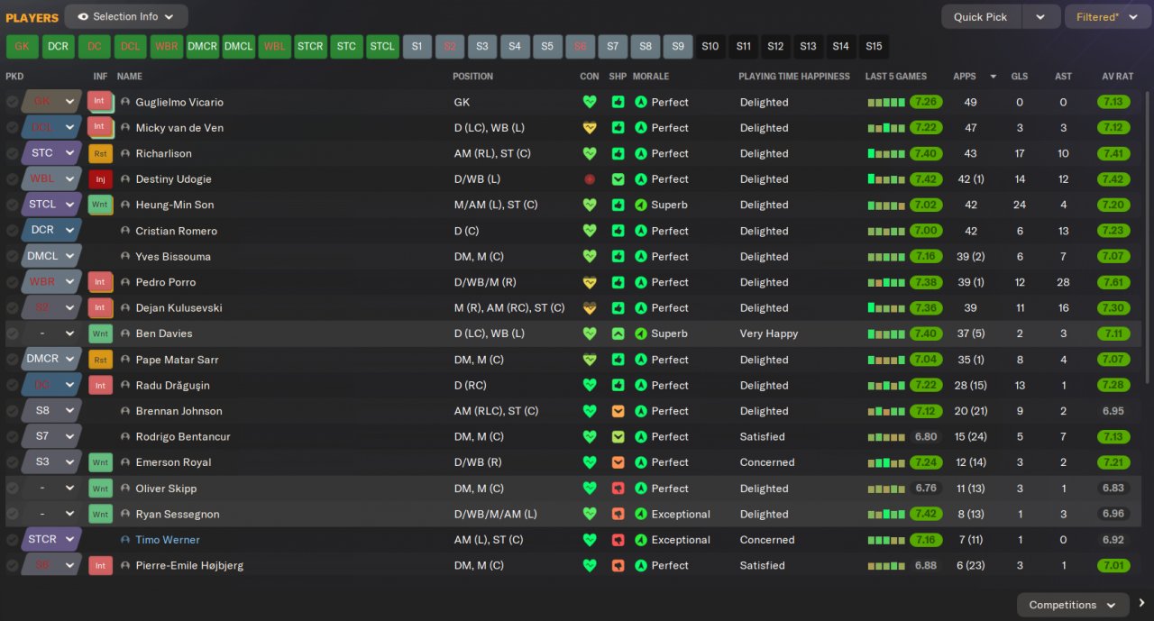Click the vertical scrollbar of the player list
1154x621 pixels.
(1147, 239)
